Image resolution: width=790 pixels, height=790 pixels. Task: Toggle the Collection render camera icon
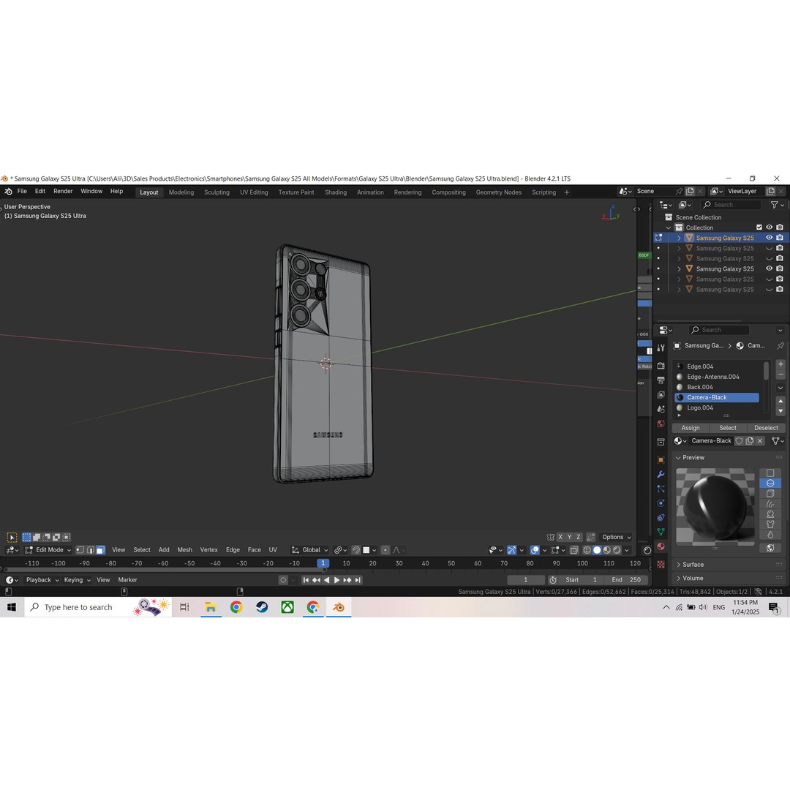(x=780, y=227)
